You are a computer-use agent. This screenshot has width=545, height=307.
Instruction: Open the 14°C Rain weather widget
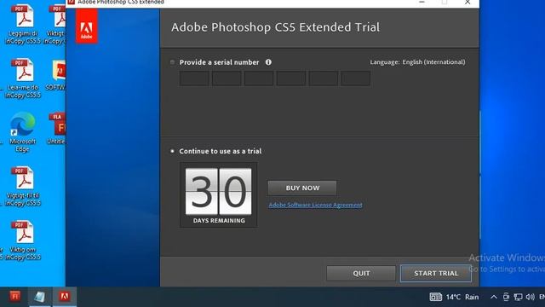pyautogui.click(x=454, y=297)
